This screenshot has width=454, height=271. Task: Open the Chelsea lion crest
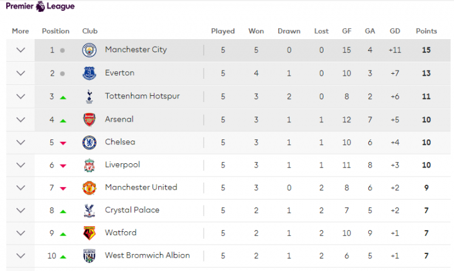click(89, 142)
